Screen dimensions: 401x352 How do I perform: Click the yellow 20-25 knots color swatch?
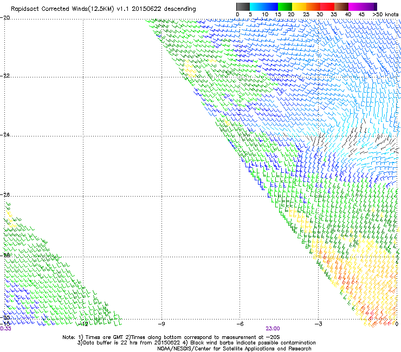(299, 6)
